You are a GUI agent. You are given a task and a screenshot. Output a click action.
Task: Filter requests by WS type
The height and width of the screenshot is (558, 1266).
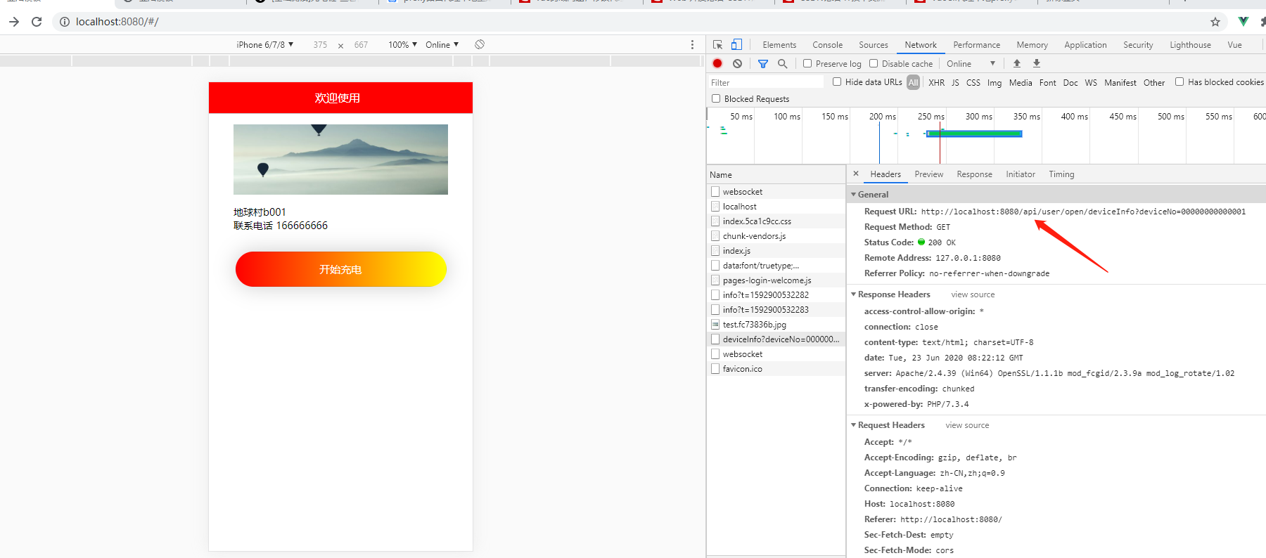point(1091,82)
